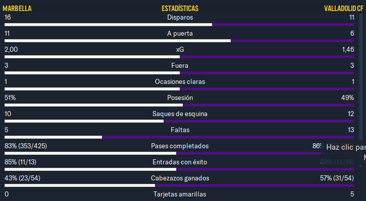Select the Fuera stat label
The image size is (366, 201).
180,65
